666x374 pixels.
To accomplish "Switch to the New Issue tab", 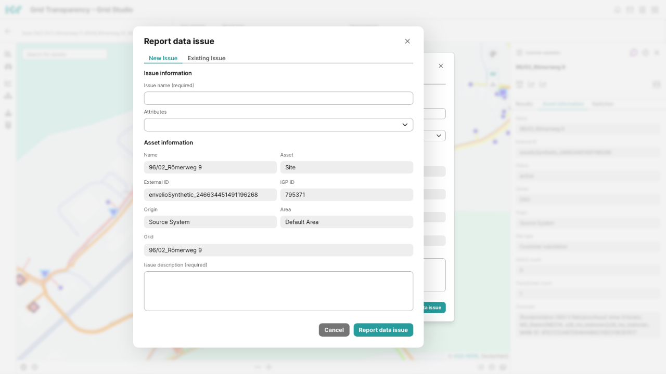I will click(x=163, y=58).
